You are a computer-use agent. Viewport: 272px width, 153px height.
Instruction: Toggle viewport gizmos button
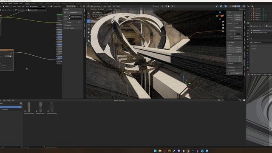pyautogui.click(x=221, y=6)
